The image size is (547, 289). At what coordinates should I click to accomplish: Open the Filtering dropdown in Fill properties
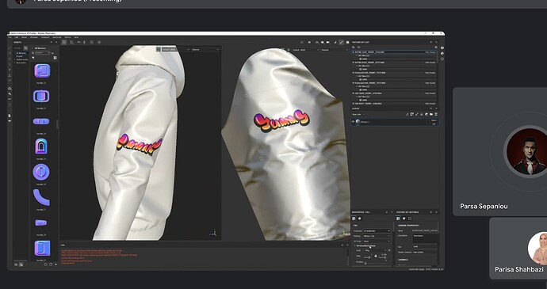(x=377, y=236)
